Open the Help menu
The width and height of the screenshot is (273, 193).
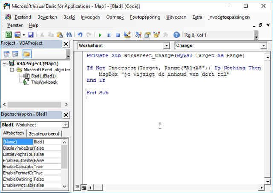tap(34, 25)
